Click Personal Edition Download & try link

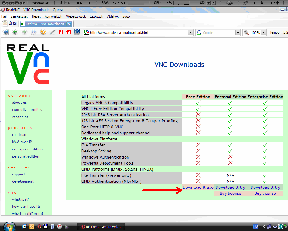click(230, 187)
